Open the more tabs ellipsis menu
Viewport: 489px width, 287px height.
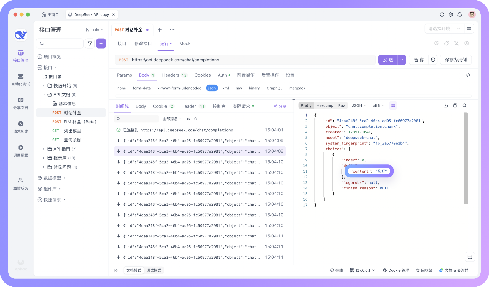[x=172, y=30]
